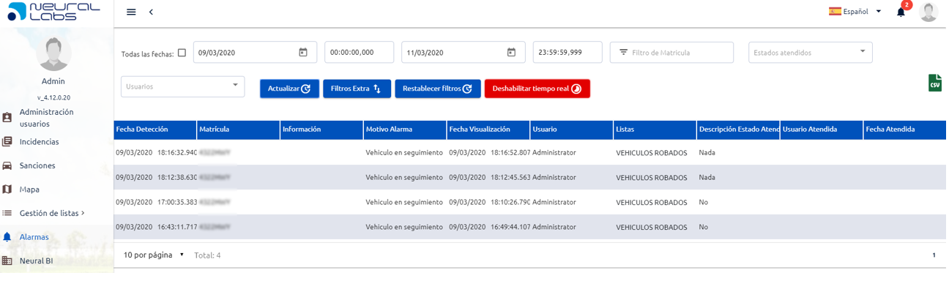Click the Total: 4 label
Viewport: 949px width, 281px height.
207,255
